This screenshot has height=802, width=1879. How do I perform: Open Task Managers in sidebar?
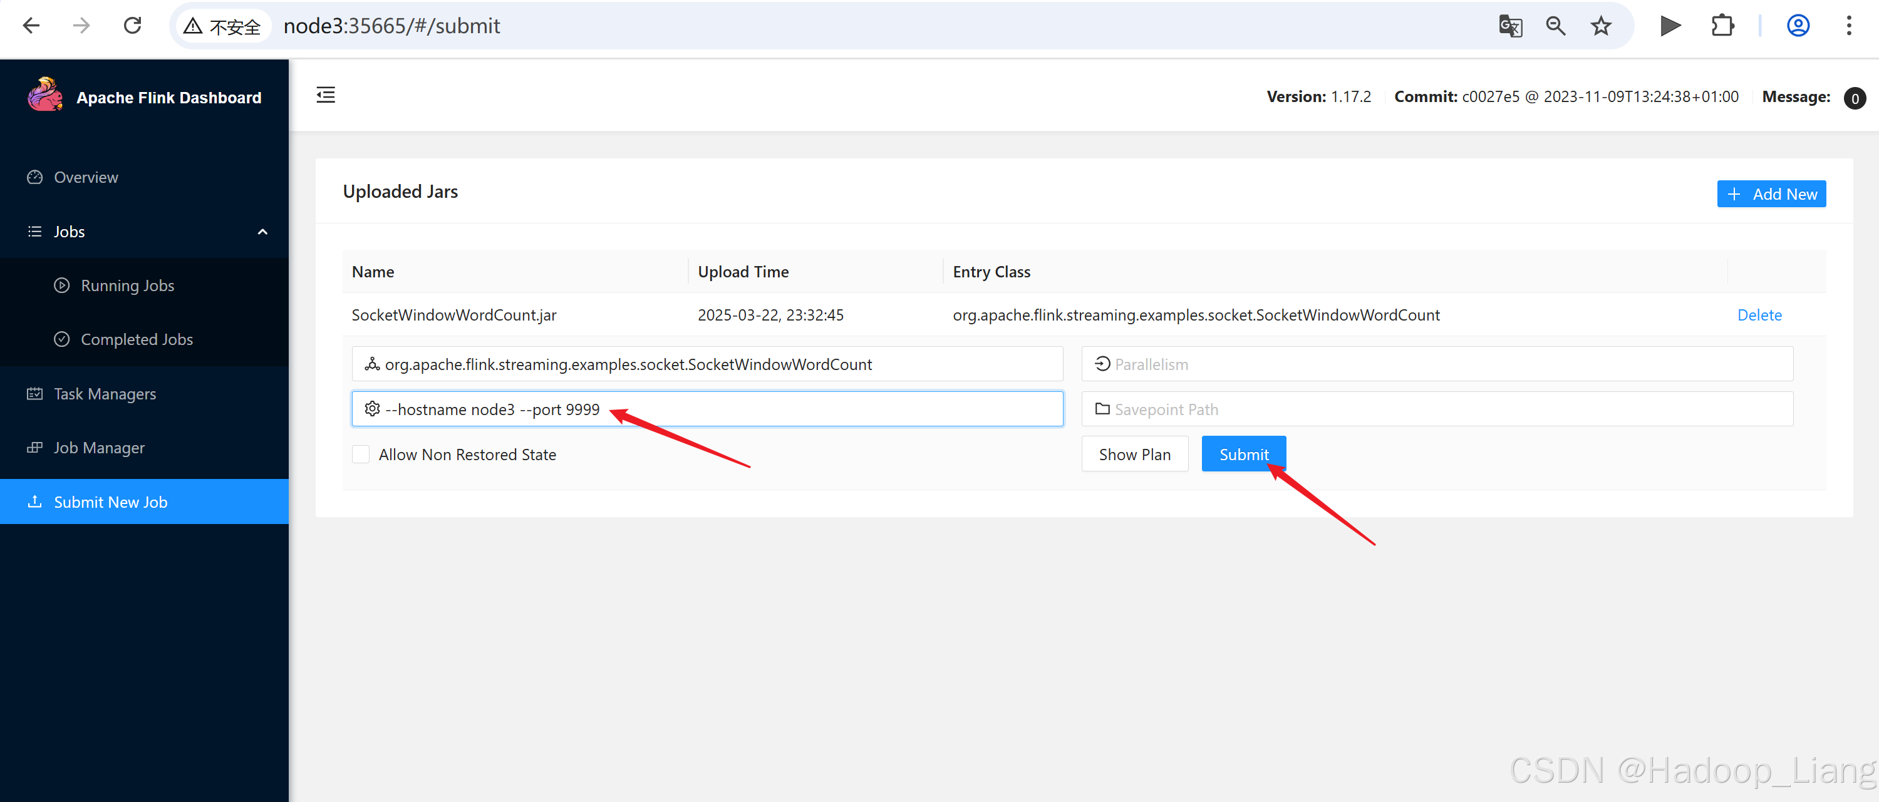click(105, 394)
